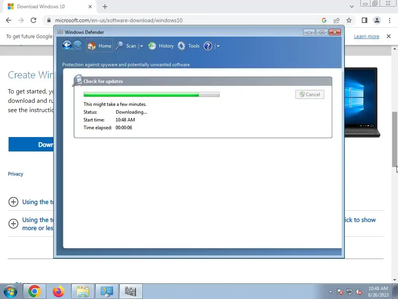Select Windows Defender taskbar button
398x299 pixels.
click(x=131, y=291)
